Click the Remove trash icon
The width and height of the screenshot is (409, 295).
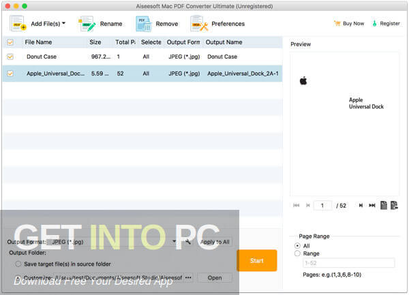tap(143, 24)
